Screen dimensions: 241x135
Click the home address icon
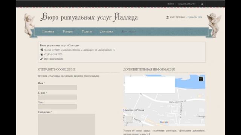click(42, 50)
